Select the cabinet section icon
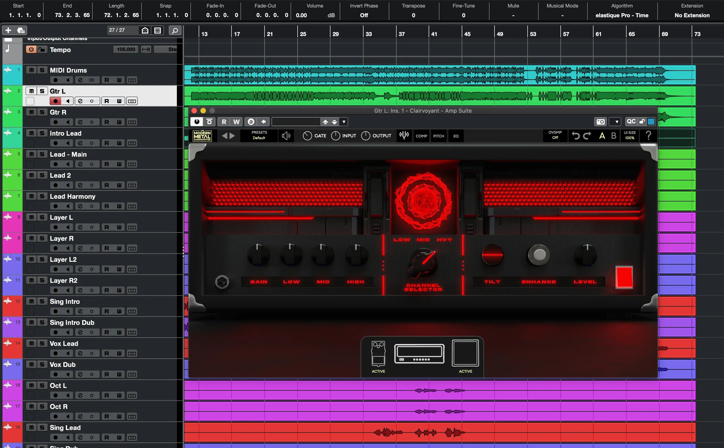Image resolution: width=724 pixels, height=448 pixels. coord(465,353)
